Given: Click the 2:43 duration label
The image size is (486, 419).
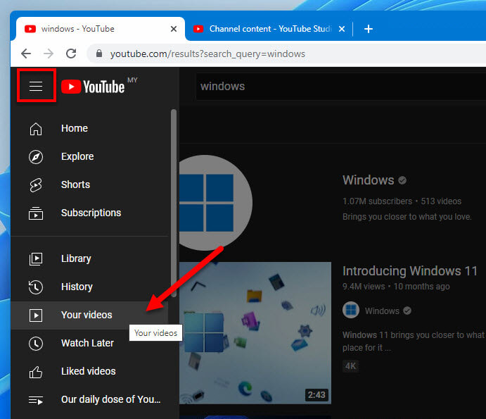Looking at the screenshot, I should pyautogui.click(x=316, y=395).
